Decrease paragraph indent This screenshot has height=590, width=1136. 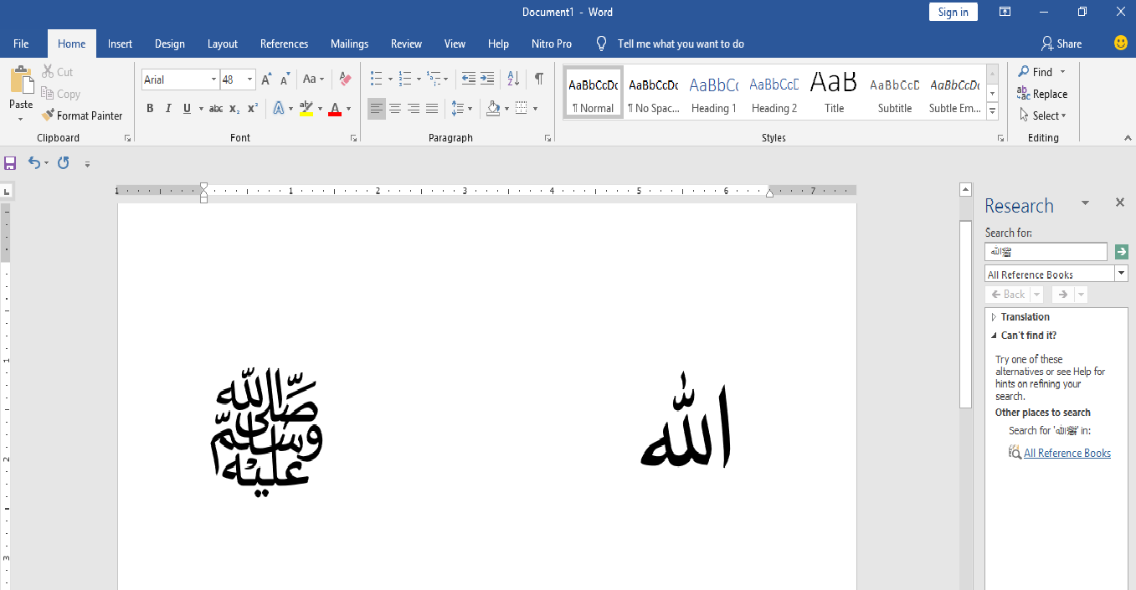pos(469,79)
